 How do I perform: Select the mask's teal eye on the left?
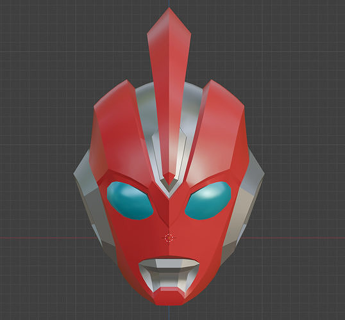click(130, 200)
